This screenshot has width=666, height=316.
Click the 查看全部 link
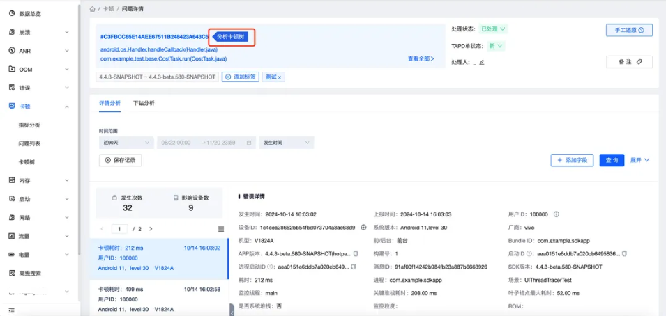(421, 59)
